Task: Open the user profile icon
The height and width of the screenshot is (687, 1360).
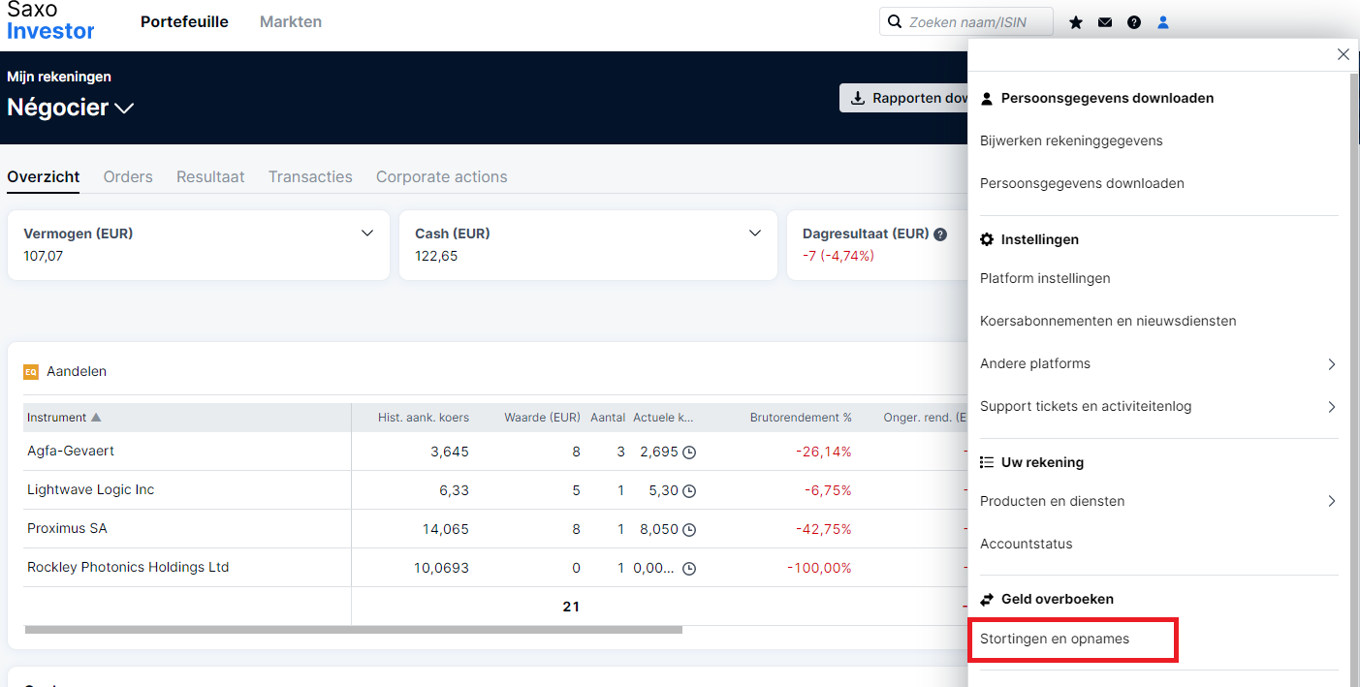Action: (1163, 22)
